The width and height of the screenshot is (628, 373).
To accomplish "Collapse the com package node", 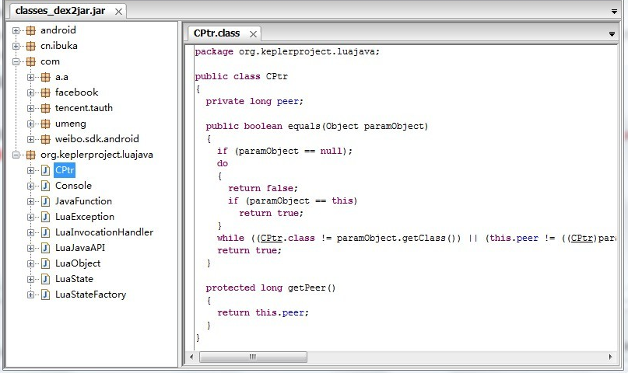I will [x=16, y=61].
